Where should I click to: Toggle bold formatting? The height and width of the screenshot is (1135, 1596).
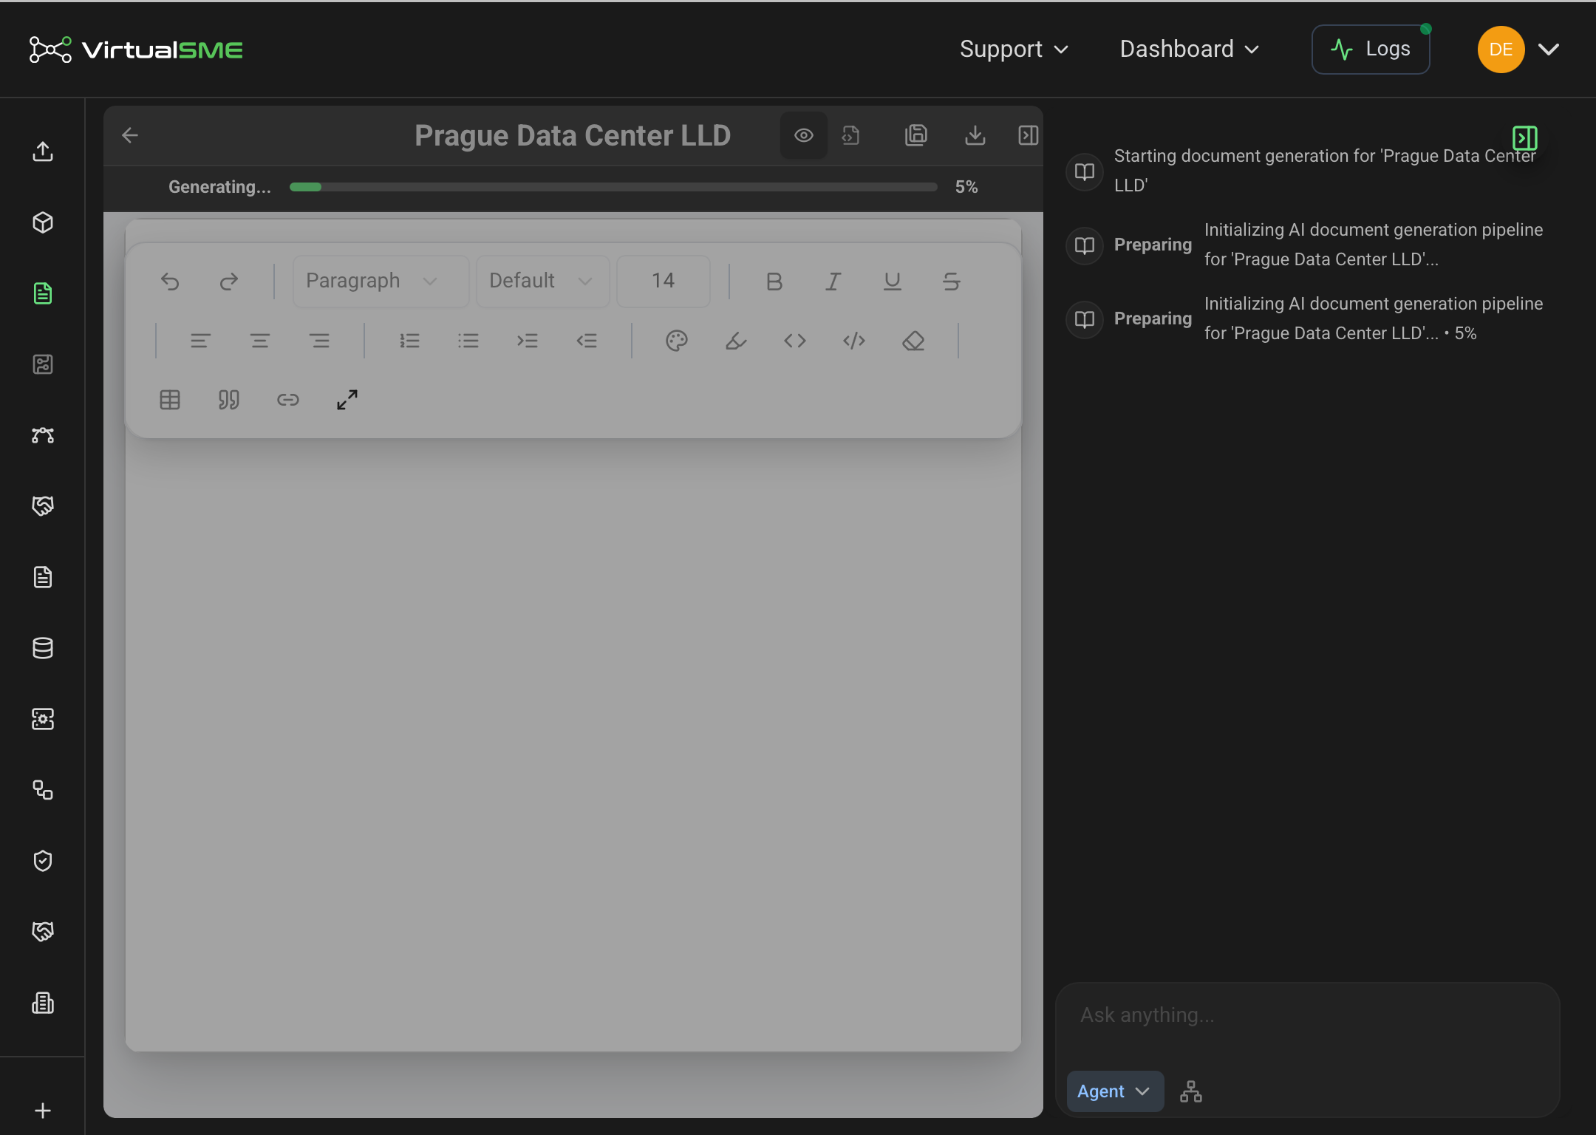(x=774, y=282)
